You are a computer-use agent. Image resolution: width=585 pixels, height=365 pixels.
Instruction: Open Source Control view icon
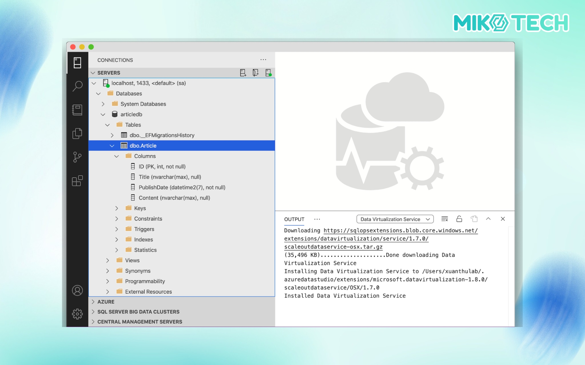77,157
